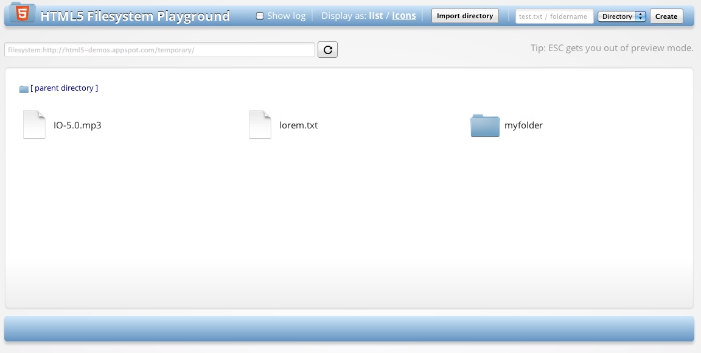701x353 pixels.
Task: Click the Show log label text
Action: [287, 16]
